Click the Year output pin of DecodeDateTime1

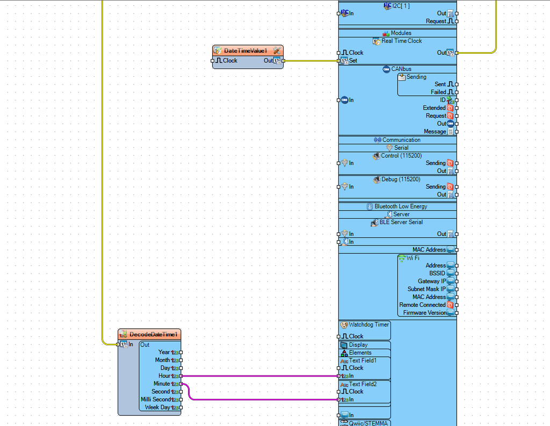click(181, 352)
